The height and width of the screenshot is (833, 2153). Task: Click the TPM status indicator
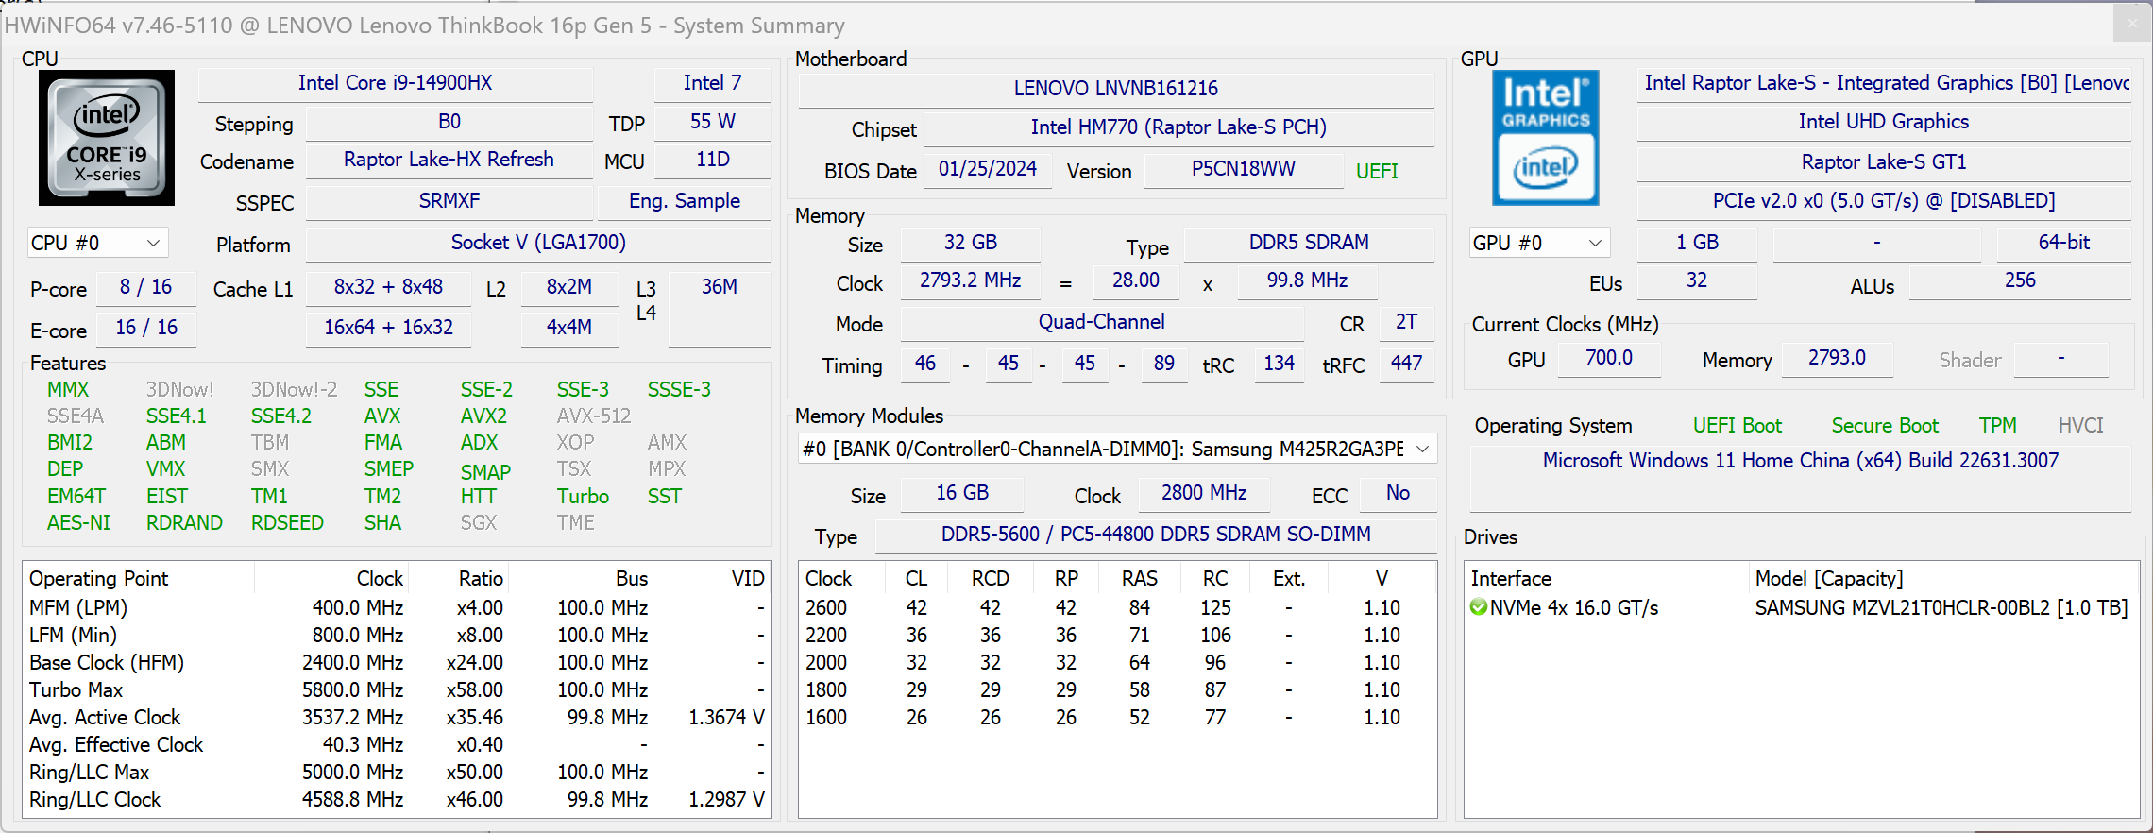coord(1997,426)
